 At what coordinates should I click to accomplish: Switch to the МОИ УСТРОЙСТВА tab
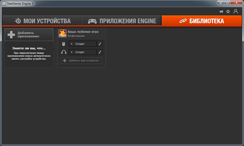pyautogui.click(x=42, y=21)
